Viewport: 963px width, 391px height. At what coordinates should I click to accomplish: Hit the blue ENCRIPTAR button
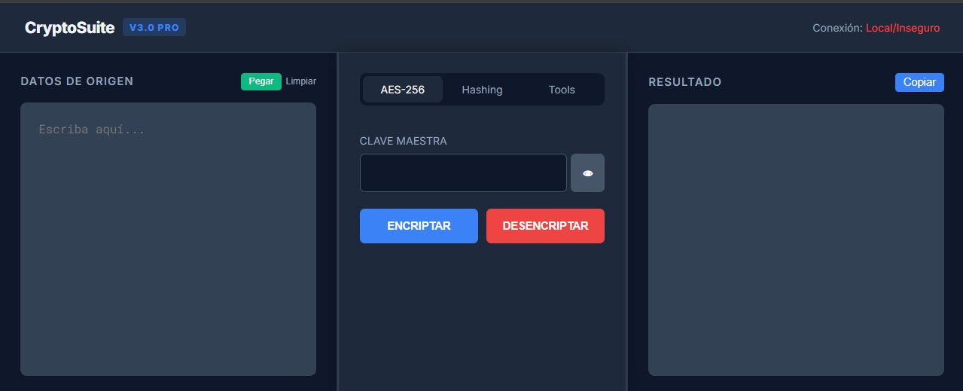tap(419, 226)
